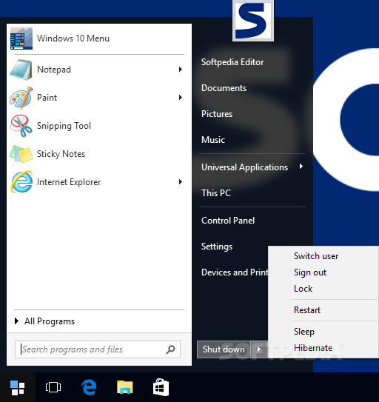Click the Sticky Notes icon
Image resolution: width=379 pixels, height=402 pixels.
pos(21,154)
